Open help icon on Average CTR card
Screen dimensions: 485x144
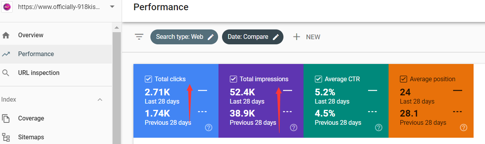point(379,128)
